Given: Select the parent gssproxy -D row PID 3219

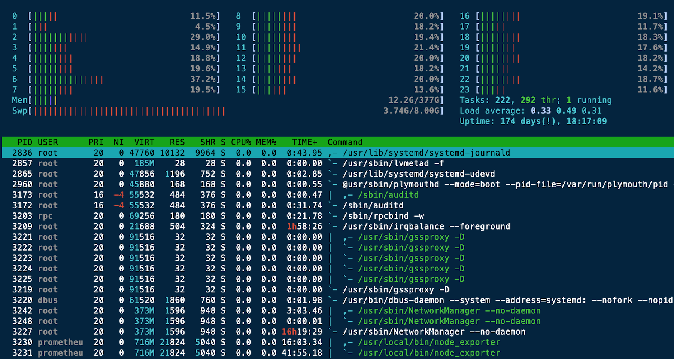Looking at the screenshot, I should pos(338,289).
